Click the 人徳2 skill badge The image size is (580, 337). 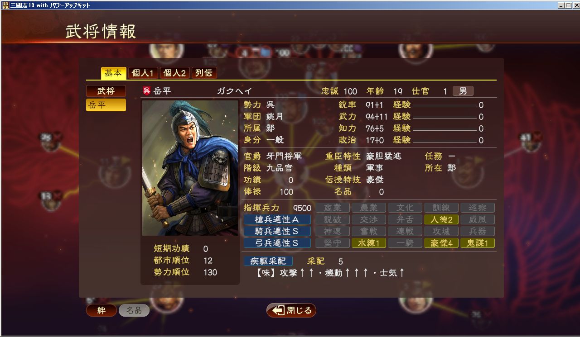pyautogui.click(x=441, y=219)
